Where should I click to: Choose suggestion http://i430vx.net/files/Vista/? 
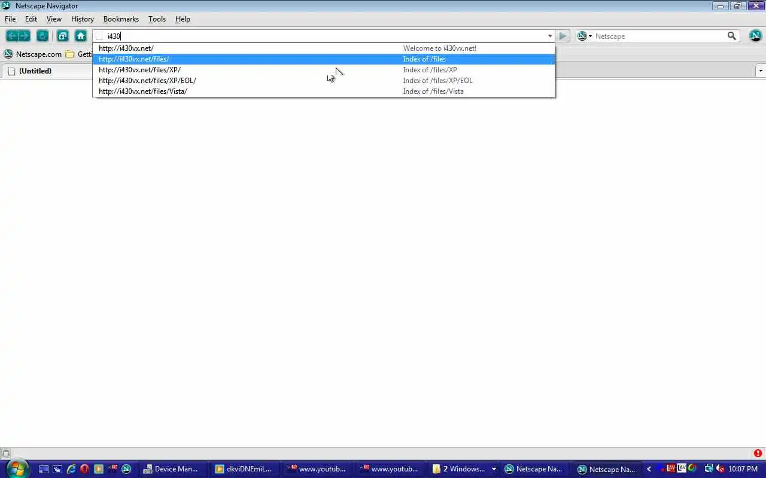tap(324, 91)
